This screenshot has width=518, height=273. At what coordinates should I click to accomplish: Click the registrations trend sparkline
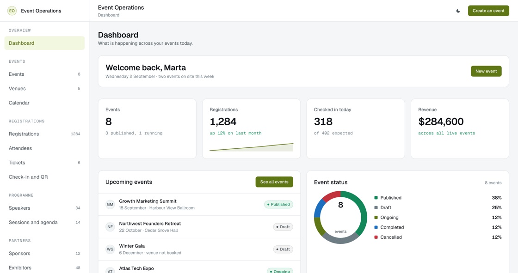(252, 147)
